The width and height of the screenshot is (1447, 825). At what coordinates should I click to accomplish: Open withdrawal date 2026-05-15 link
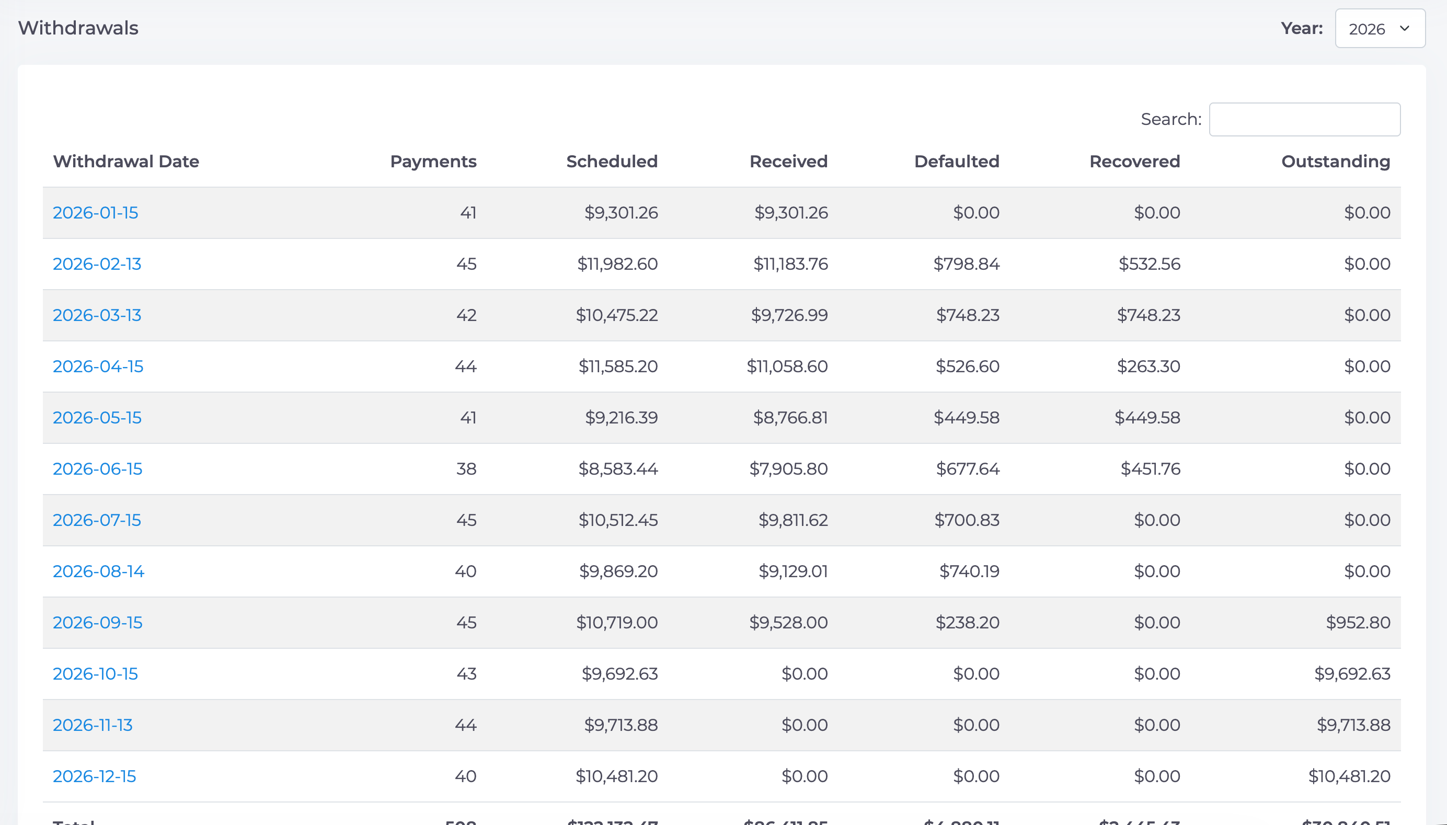97,418
